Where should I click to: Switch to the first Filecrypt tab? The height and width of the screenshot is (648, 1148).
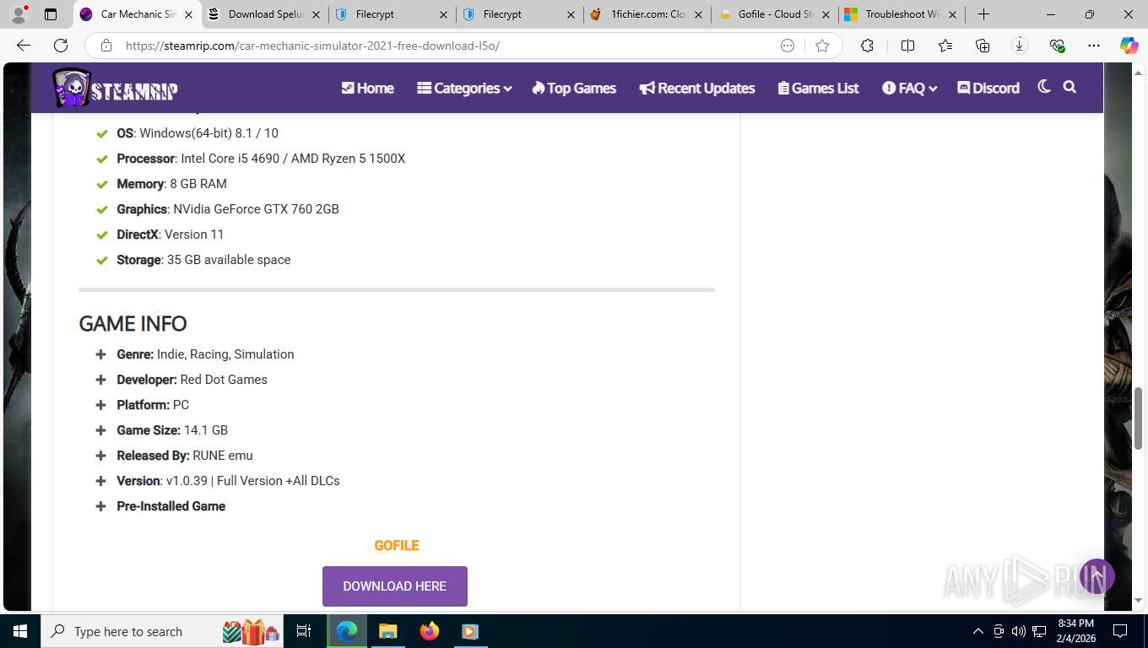(x=393, y=14)
